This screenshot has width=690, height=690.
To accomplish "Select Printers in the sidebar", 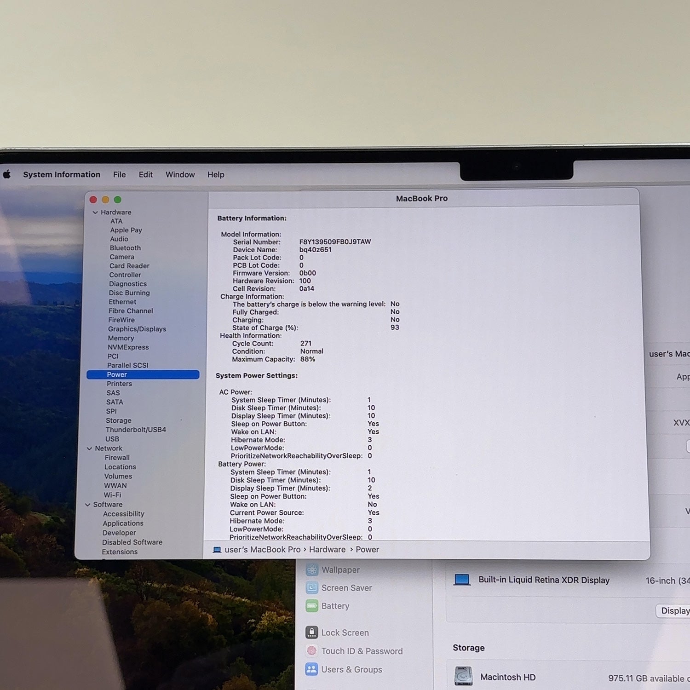I will coord(120,384).
